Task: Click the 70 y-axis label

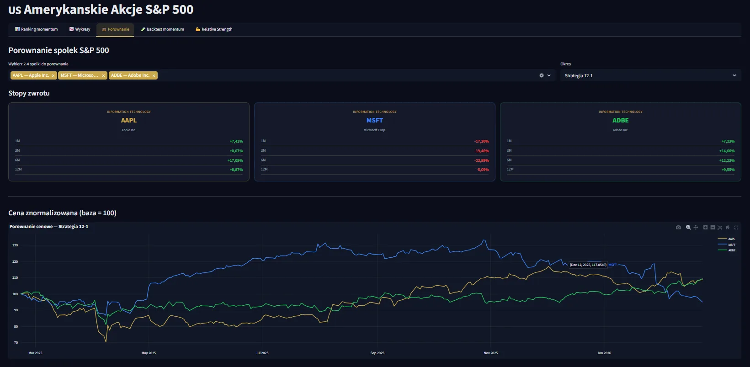Action: (x=16, y=343)
